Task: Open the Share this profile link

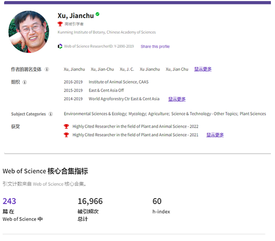Action: 155,47
